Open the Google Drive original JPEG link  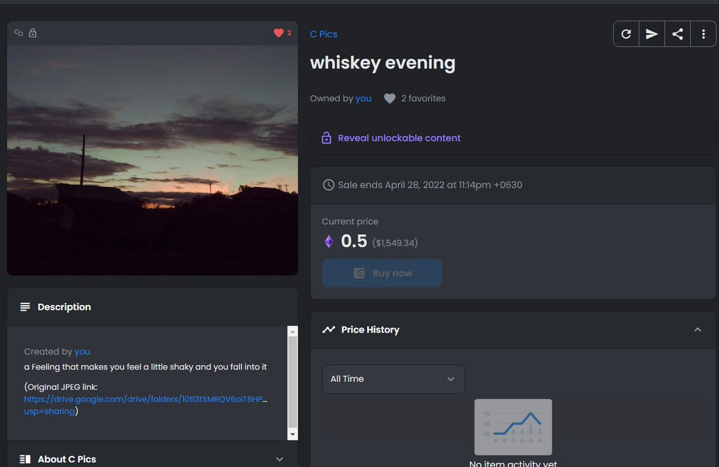(146, 405)
